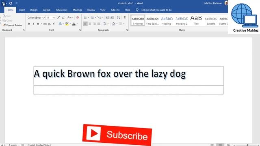The height and width of the screenshot is (146, 260).
Task: Click the Undo icon in the title bar
Action: click(x=3, y=3)
